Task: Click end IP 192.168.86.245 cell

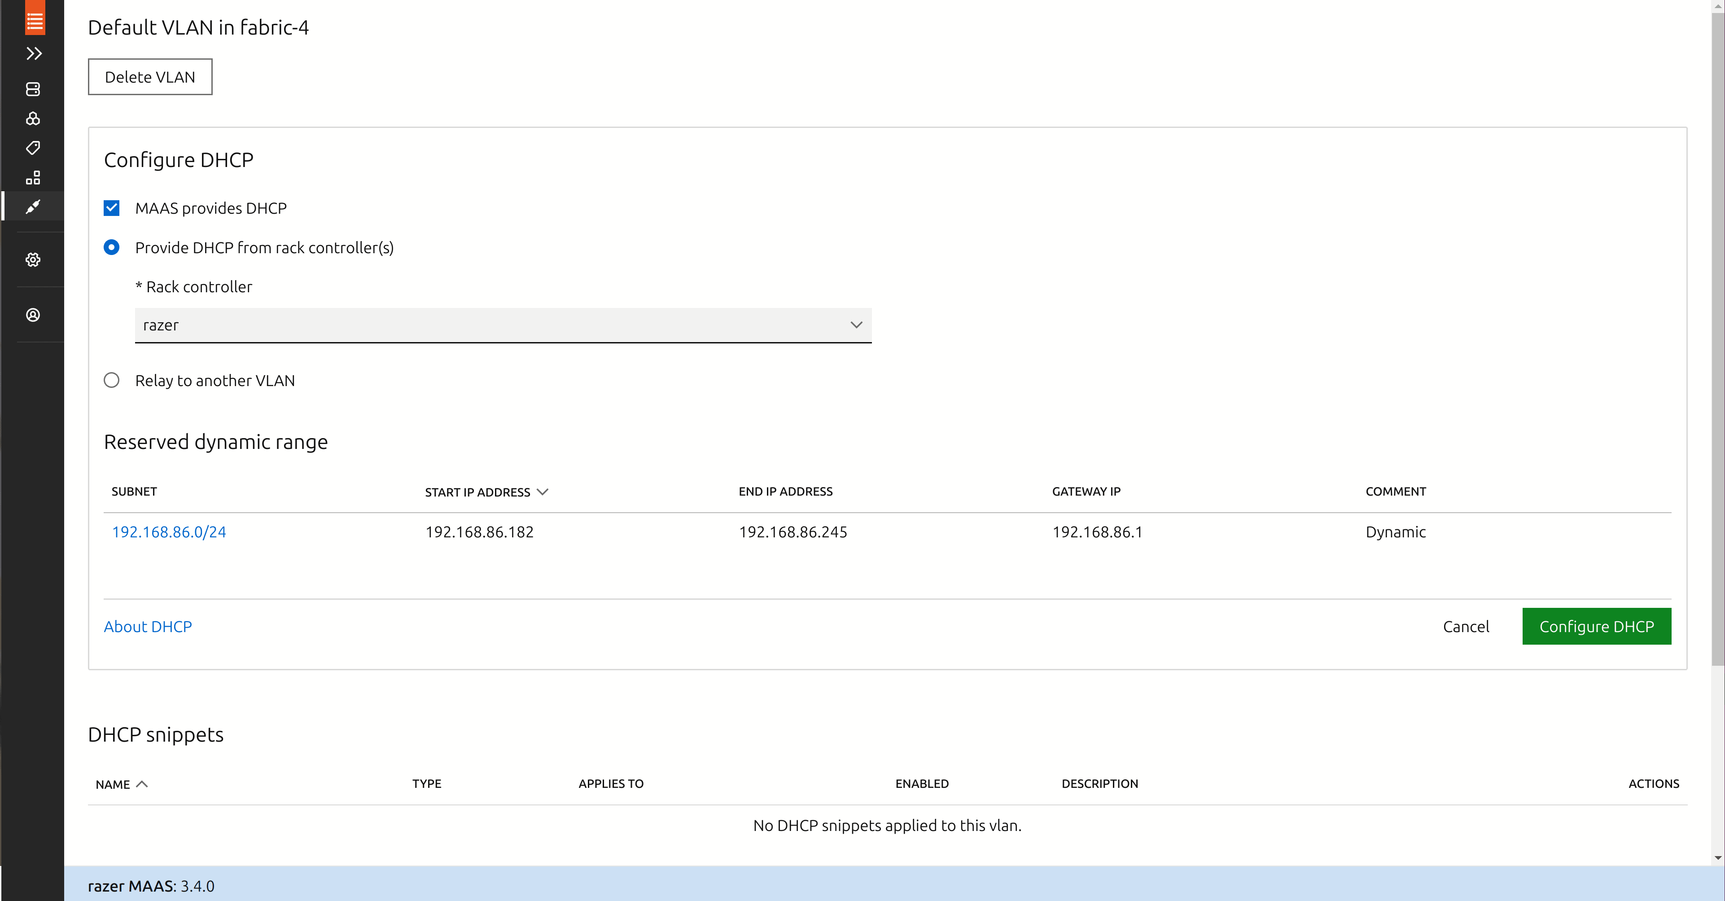Action: click(793, 532)
